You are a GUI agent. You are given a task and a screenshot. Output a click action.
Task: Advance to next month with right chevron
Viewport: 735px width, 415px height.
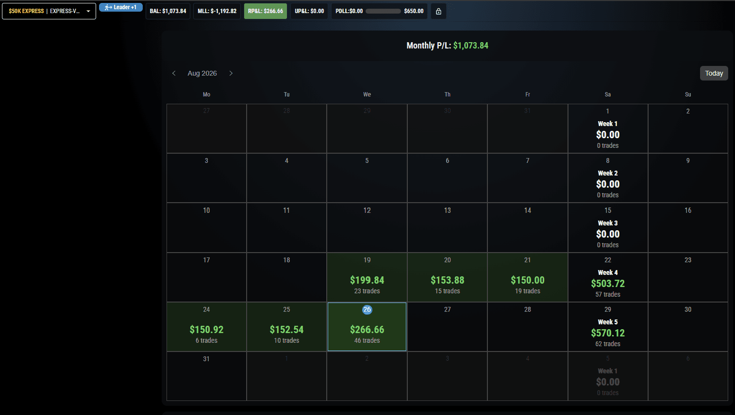point(231,73)
